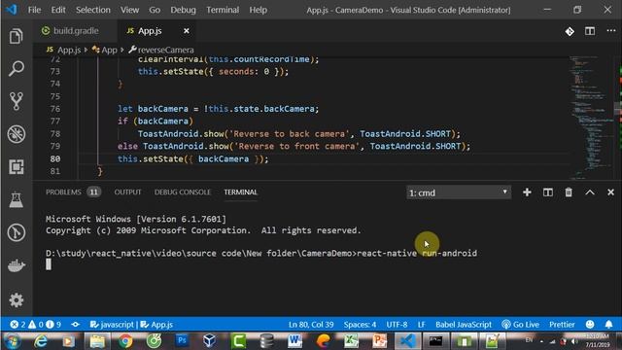Open the Go menu
Screen dimensions: 622x350
155,10
